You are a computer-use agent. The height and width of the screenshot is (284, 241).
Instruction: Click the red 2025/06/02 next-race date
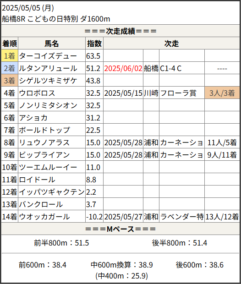point(123,68)
